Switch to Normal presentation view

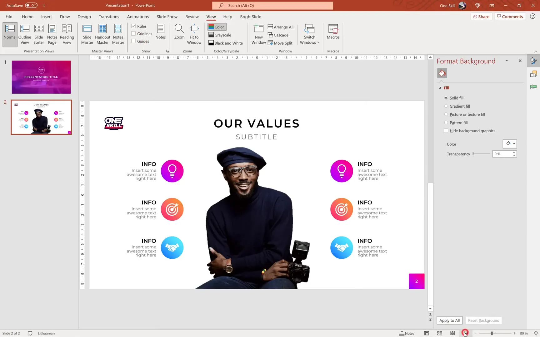tap(10, 34)
